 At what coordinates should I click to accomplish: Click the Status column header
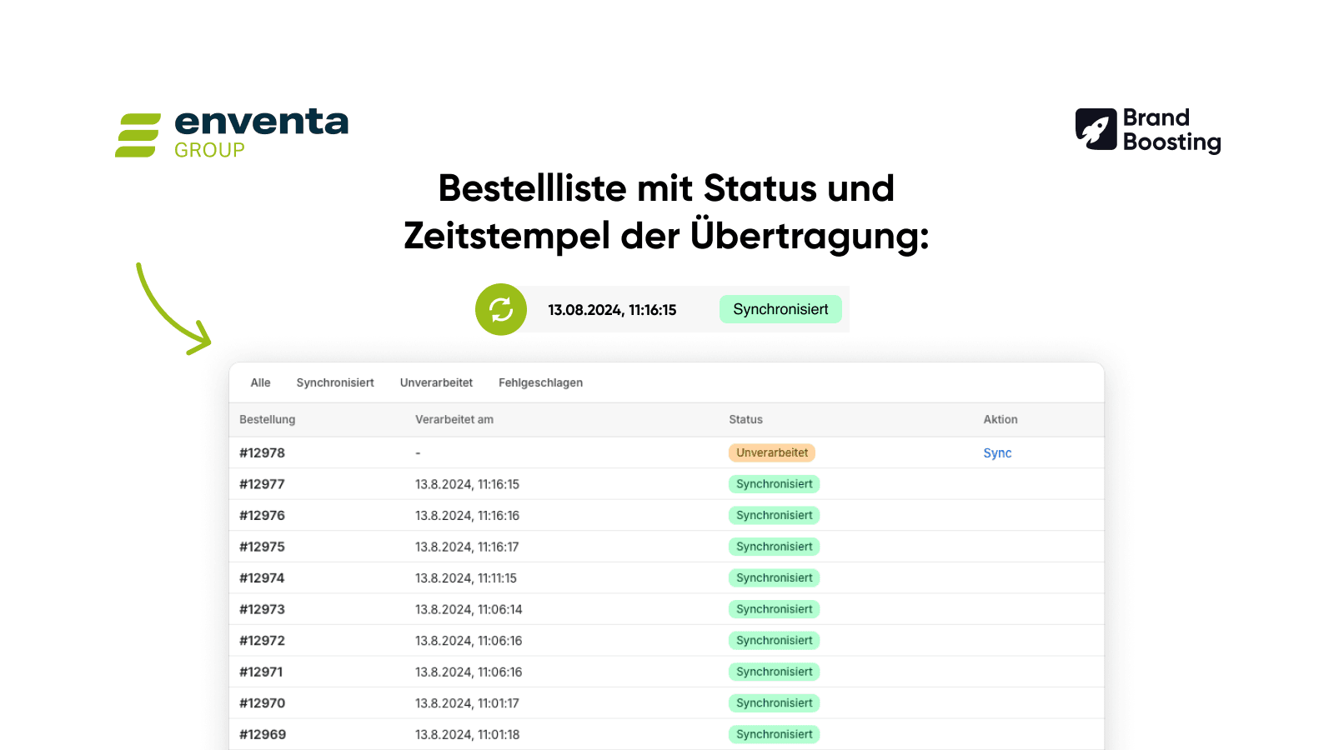point(745,419)
